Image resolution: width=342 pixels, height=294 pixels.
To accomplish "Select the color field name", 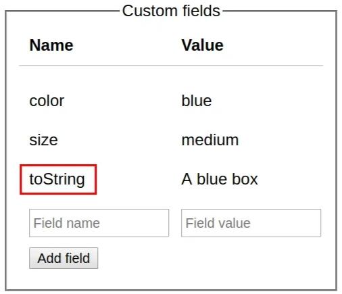I will (x=47, y=101).
